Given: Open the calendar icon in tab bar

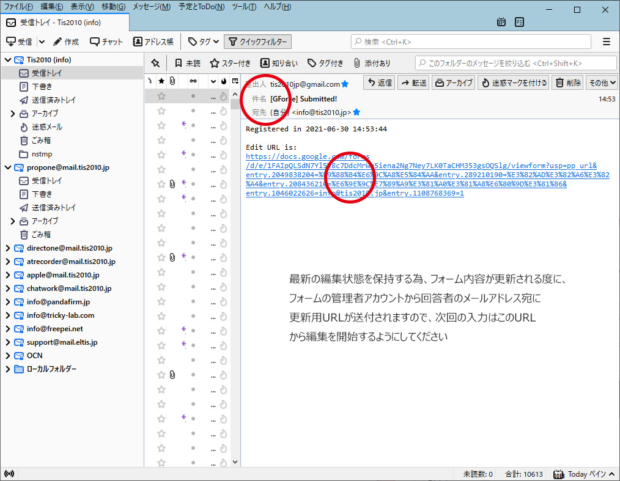Looking at the screenshot, I should pos(501,22).
